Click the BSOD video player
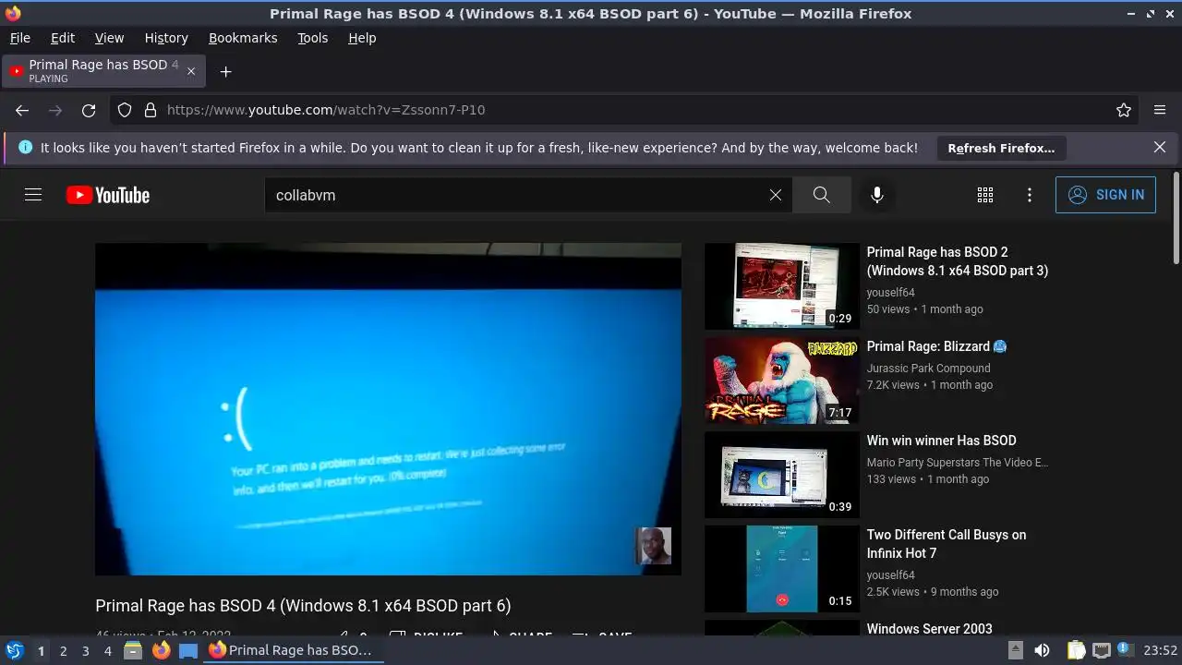 click(x=388, y=409)
